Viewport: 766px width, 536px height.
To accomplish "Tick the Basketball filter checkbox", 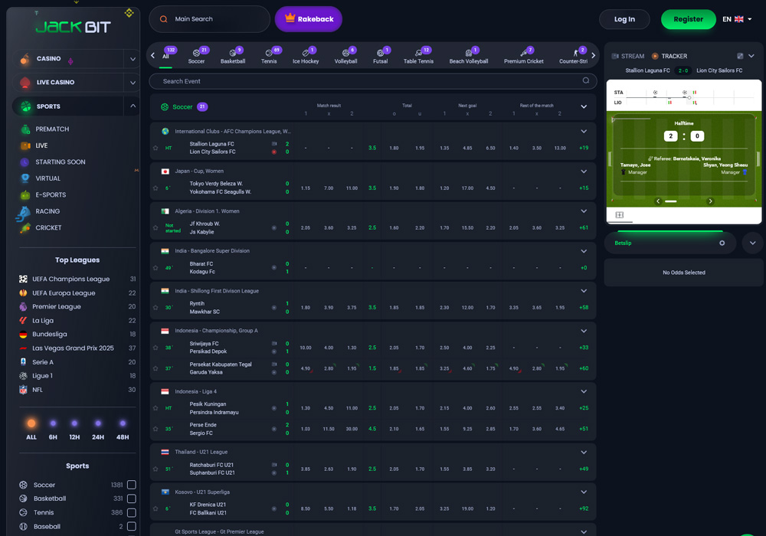I will click(132, 498).
